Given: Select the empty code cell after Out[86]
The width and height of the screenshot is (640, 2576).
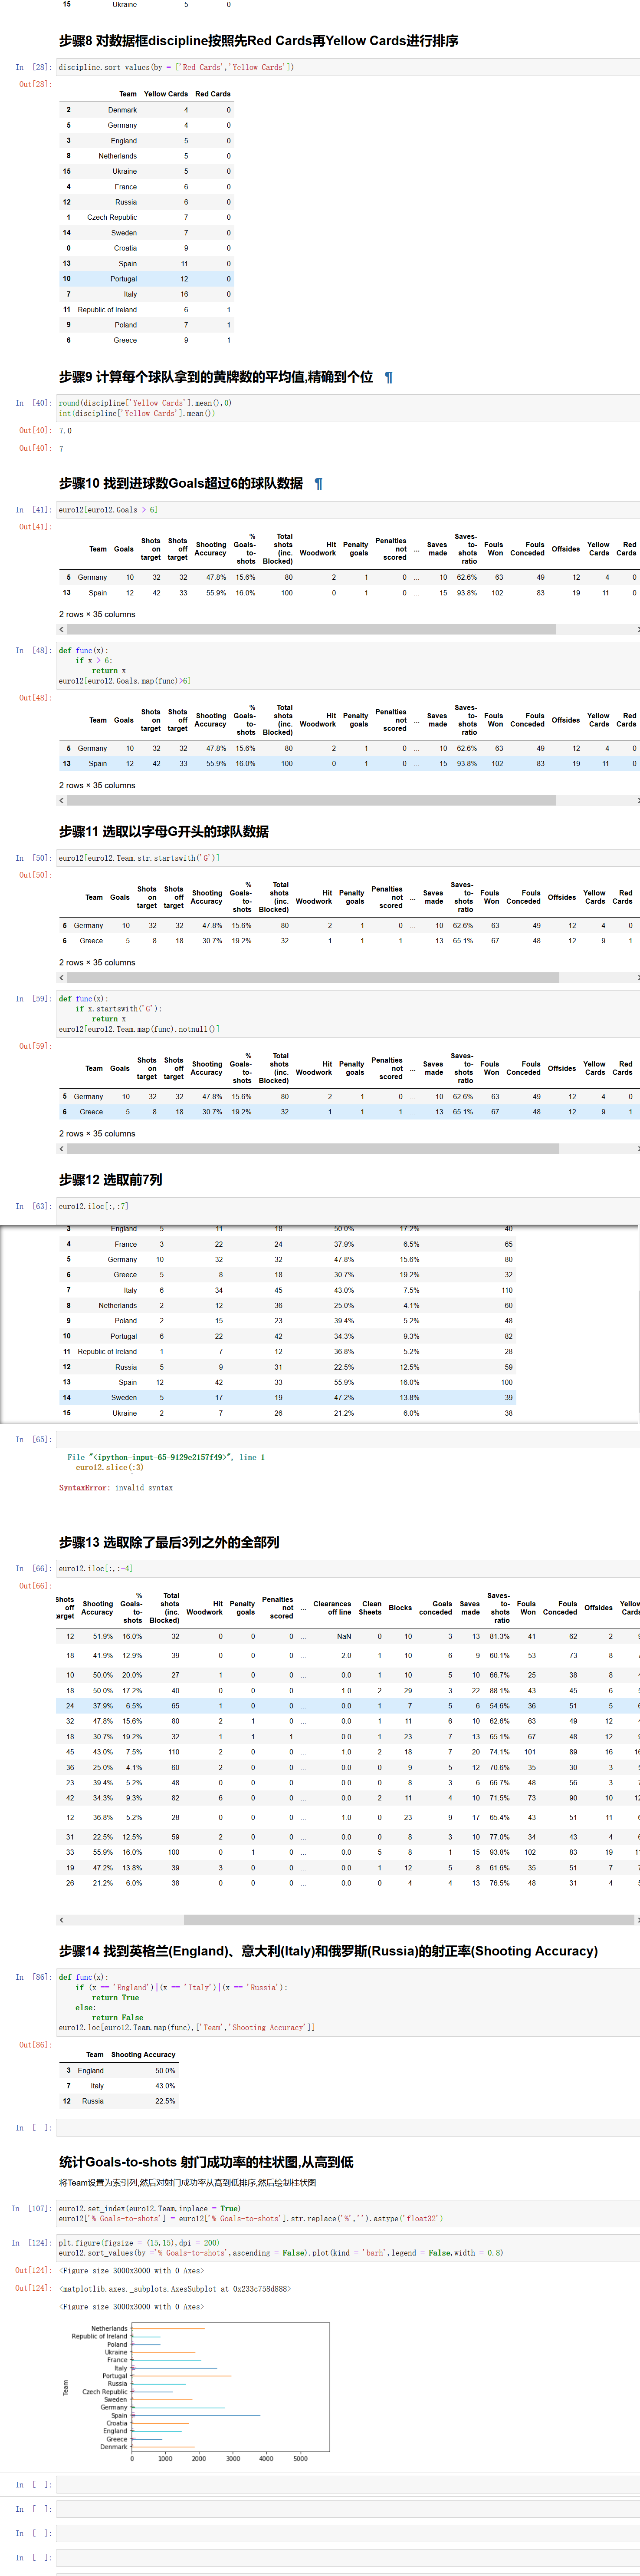Looking at the screenshot, I should click(339, 2128).
